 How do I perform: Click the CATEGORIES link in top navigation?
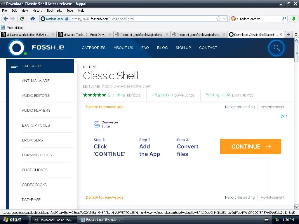coord(93,48)
